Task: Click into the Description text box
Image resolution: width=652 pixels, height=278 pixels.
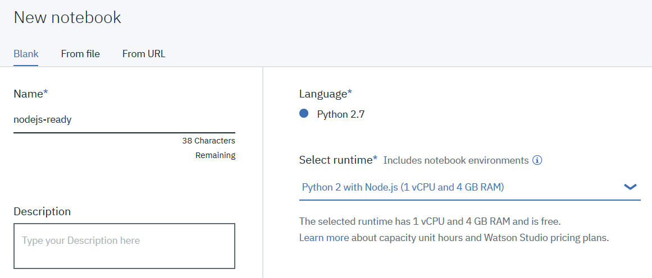Action: pyautogui.click(x=124, y=245)
